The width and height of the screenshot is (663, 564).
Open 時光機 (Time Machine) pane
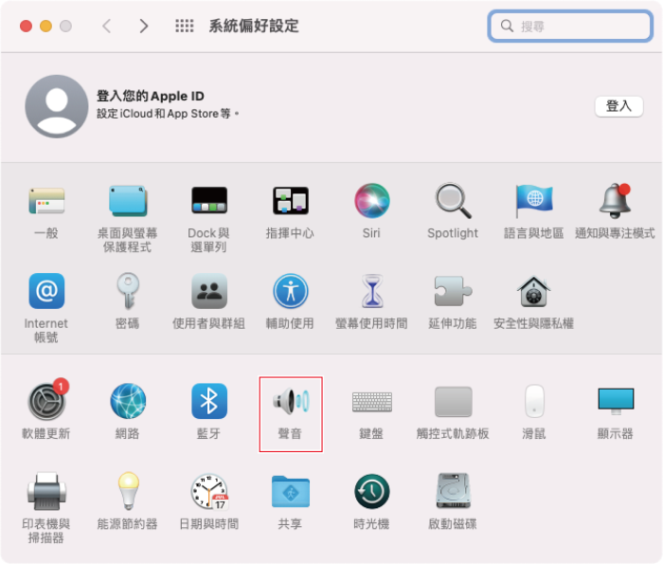pos(371,491)
